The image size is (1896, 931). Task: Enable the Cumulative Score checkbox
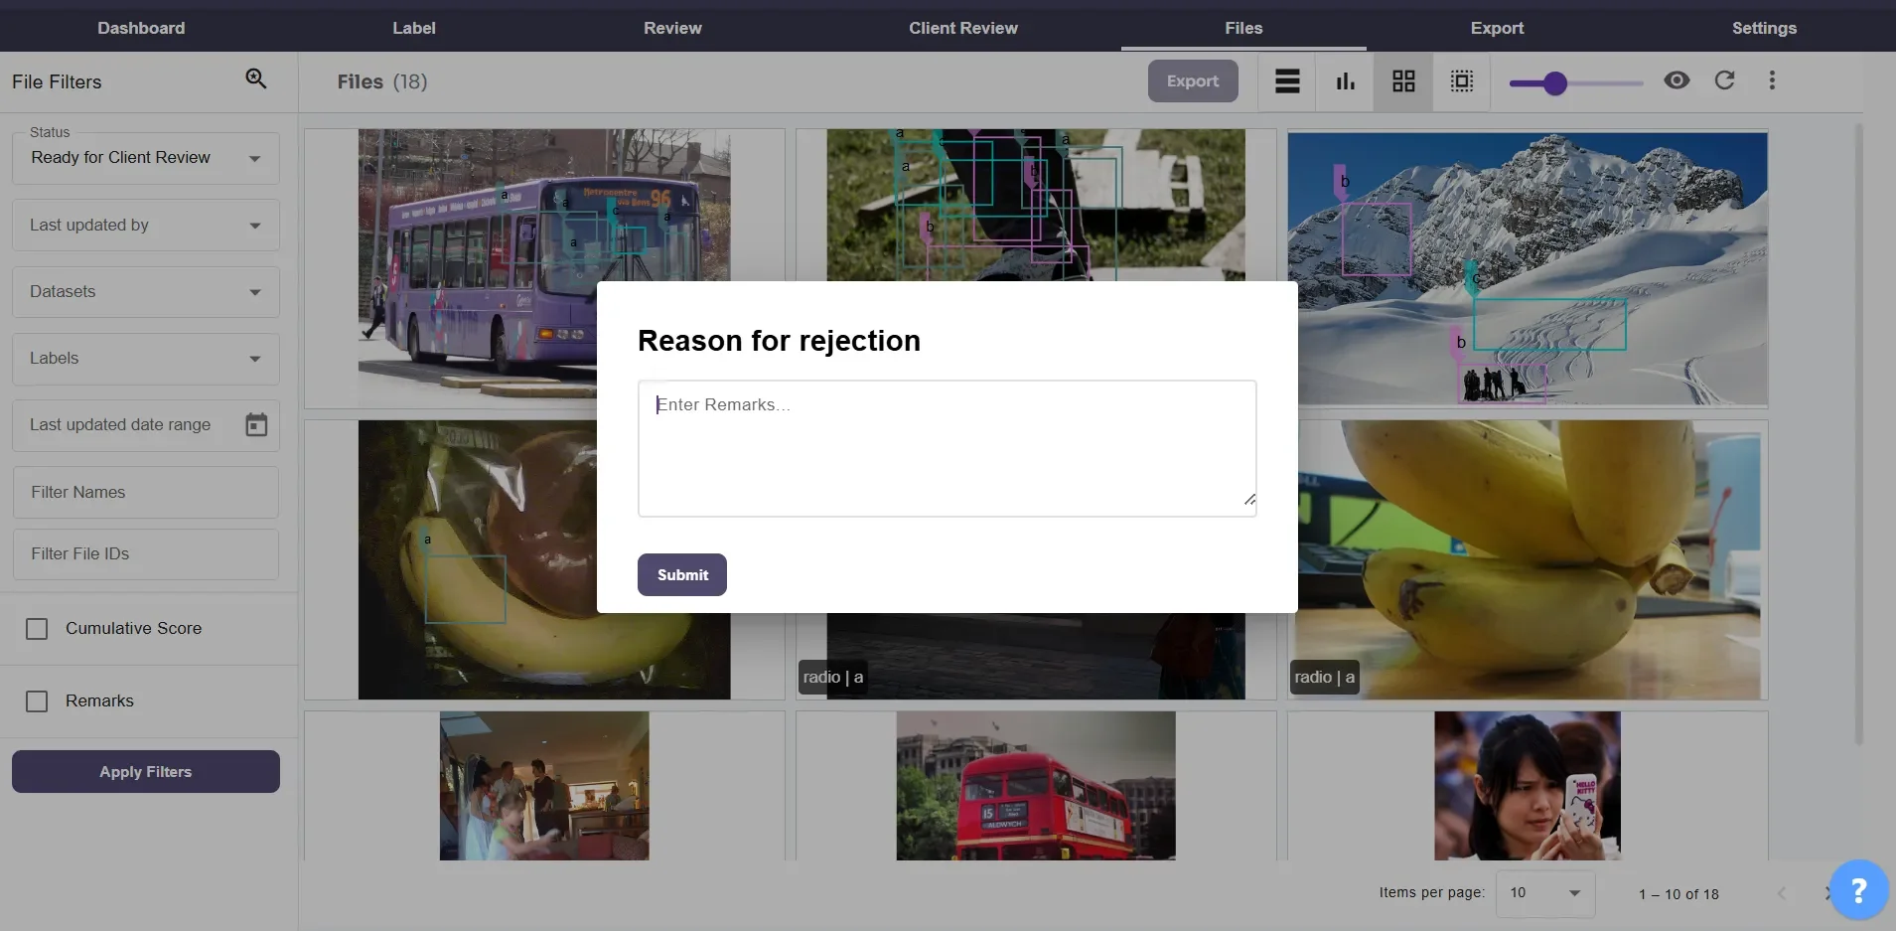pyautogui.click(x=37, y=629)
